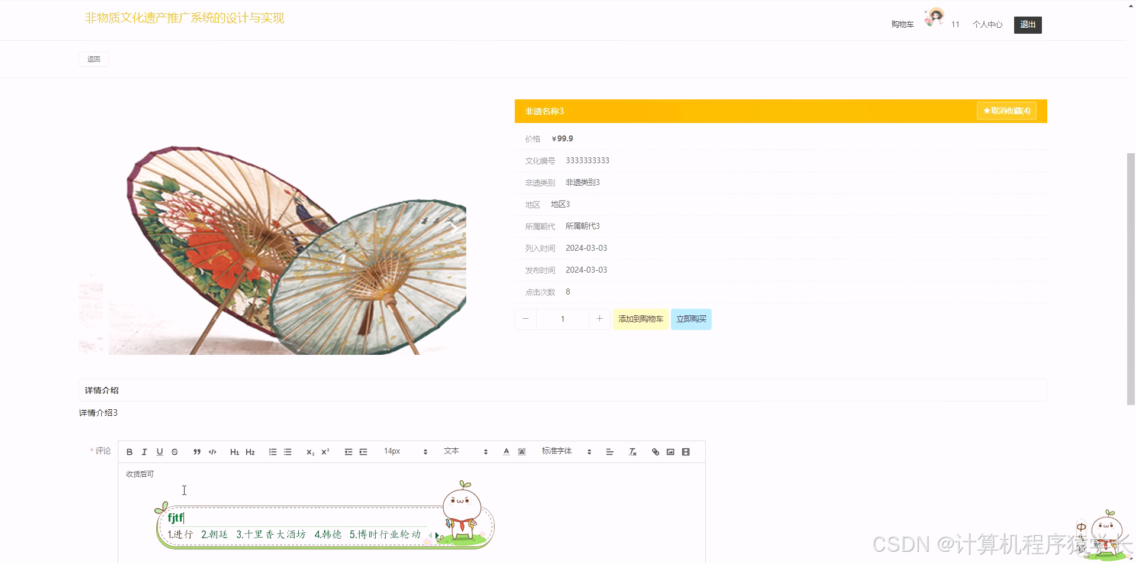Apply Heading 2 style
The height and width of the screenshot is (563, 1136).
pyautogui.click(x=250, y=452)
